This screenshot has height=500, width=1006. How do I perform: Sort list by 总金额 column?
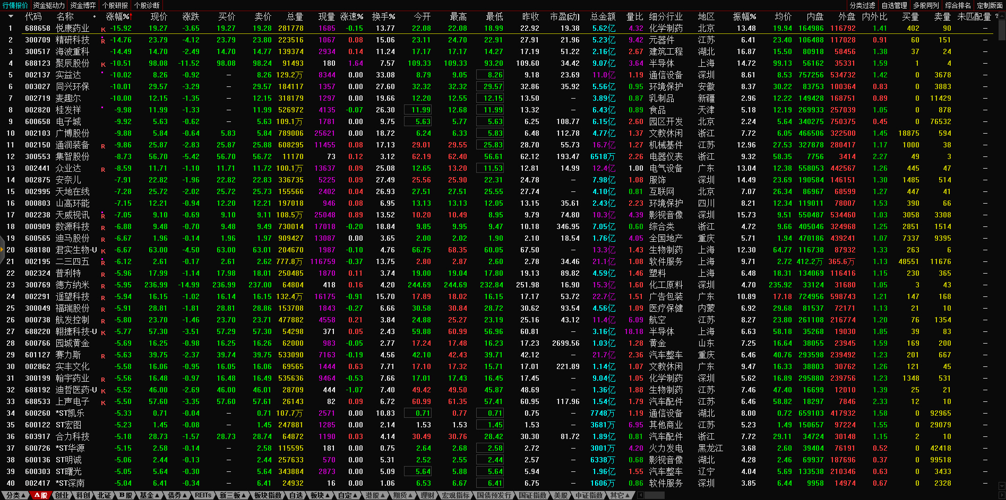[603, 16]
